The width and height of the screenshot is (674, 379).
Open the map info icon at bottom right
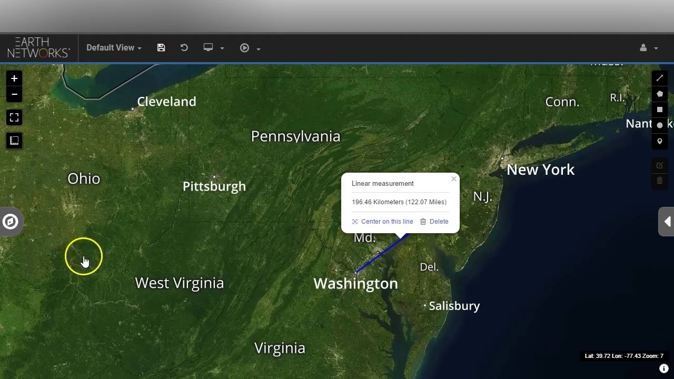tap(664, 368)
